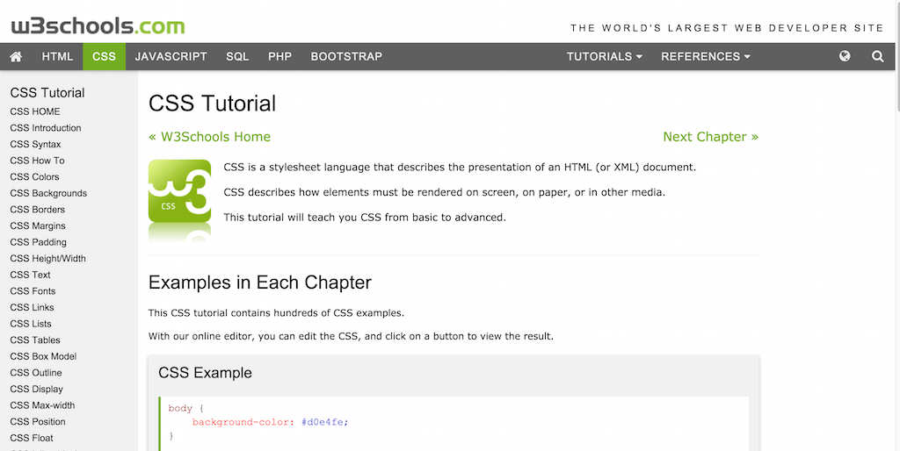Click THE WORLD'S LARGEST WEB DEVELOPER SITE tagline
Viewport: 900px width, 451px height.
727,28
